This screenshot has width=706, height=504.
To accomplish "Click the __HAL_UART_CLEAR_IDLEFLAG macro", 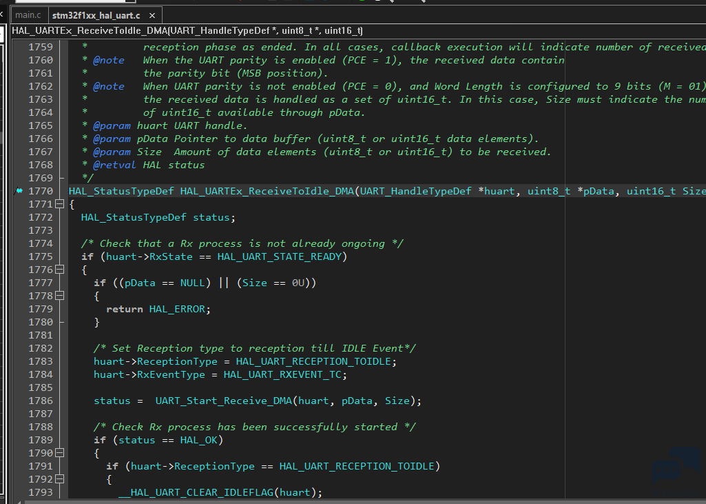I will [196, 492].
